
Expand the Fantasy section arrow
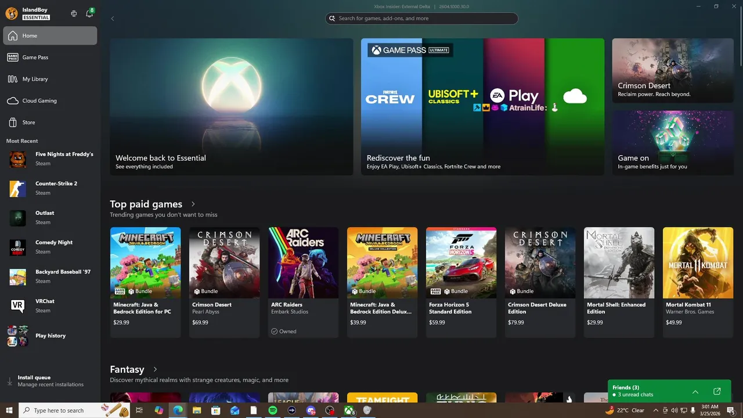click(x=155, y=369)
